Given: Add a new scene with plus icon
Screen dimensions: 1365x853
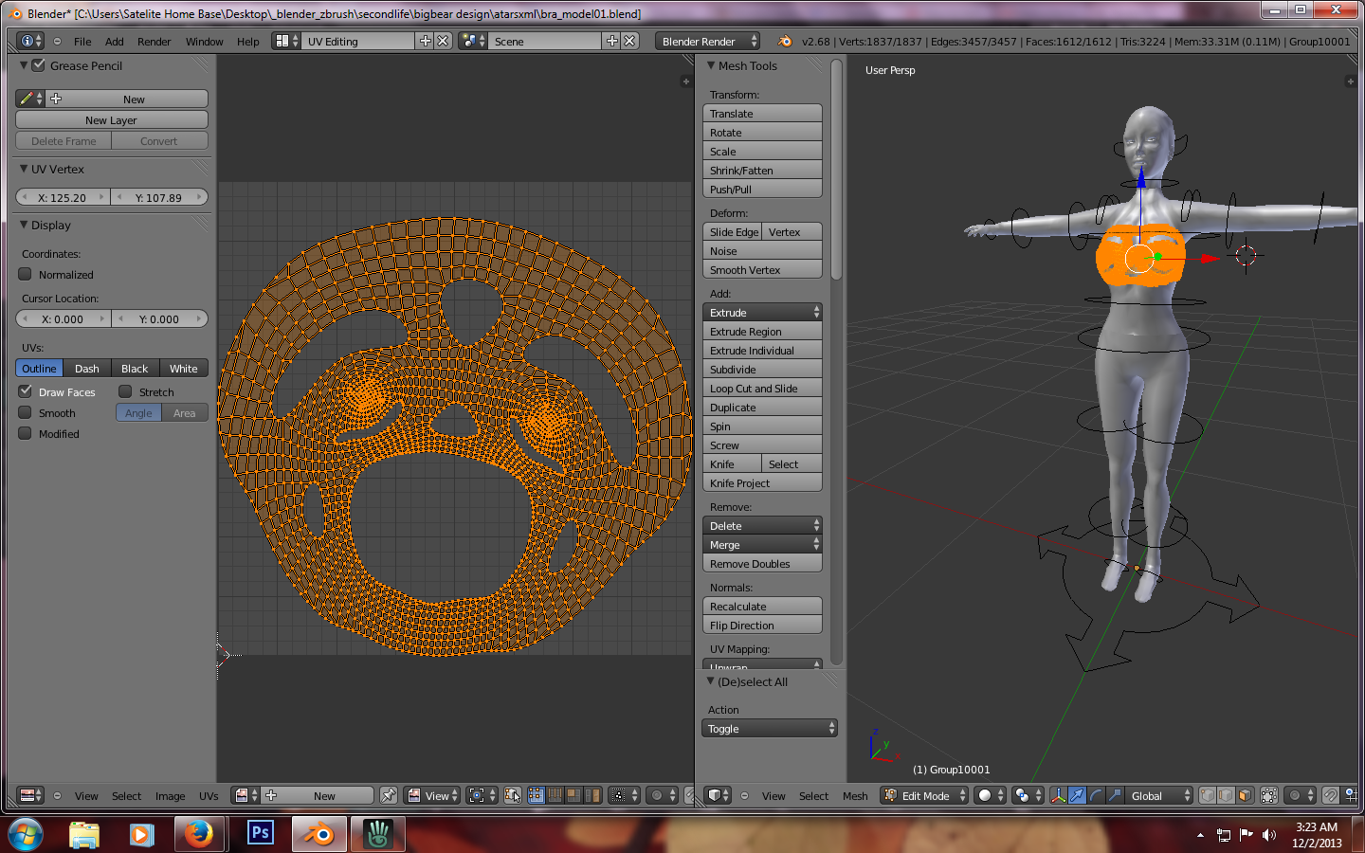Looking at the screenshot, I should tap(612, 41).
